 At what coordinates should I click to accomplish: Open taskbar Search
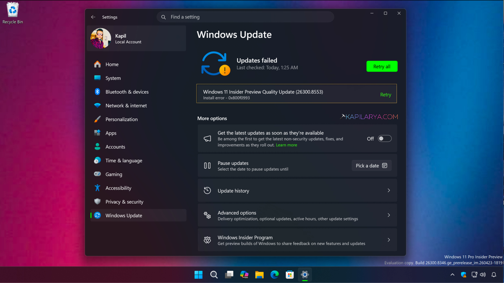214,275
